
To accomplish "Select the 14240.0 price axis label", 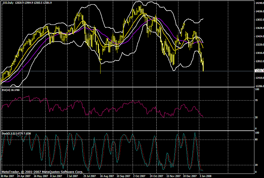I will (260, 3).
